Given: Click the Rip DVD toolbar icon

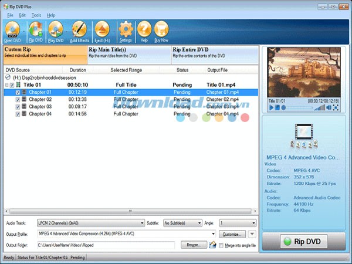Looking at the screenshot, I should (35, 29).
